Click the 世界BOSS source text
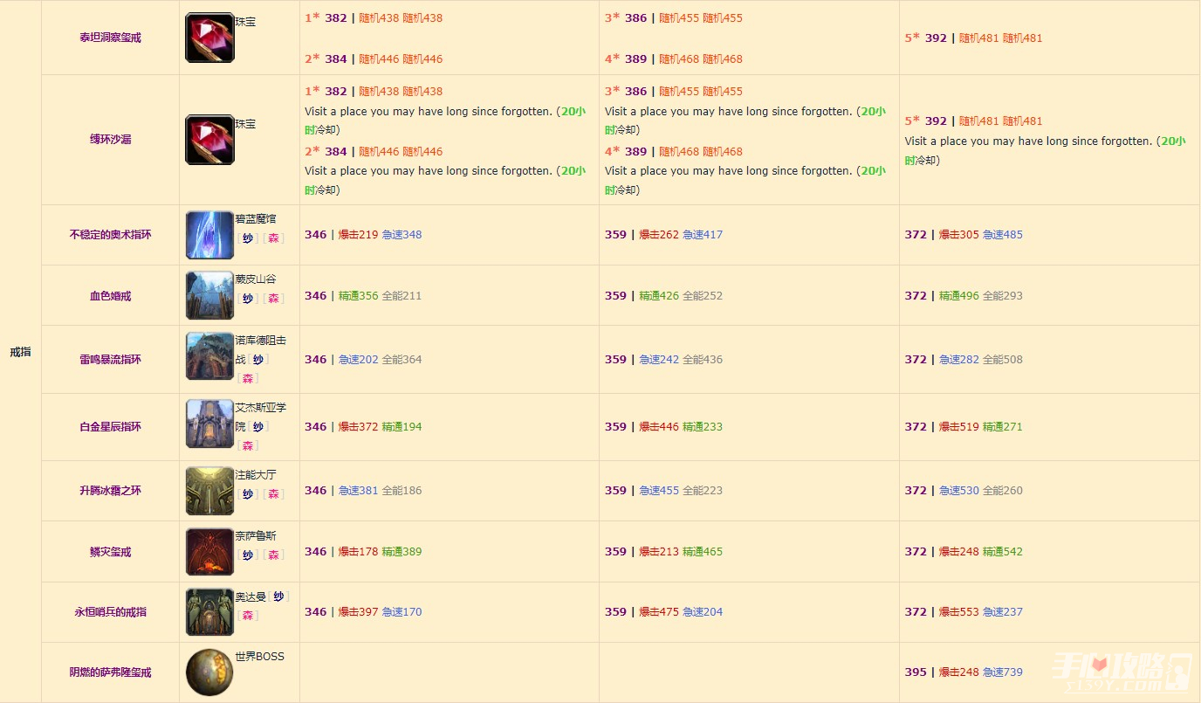 click(259, 656)
